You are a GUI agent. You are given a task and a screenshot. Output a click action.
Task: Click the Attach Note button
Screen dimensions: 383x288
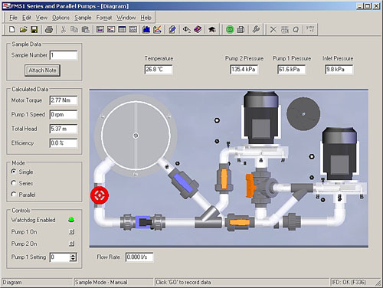pyautogui.click(x=42, y=70)
